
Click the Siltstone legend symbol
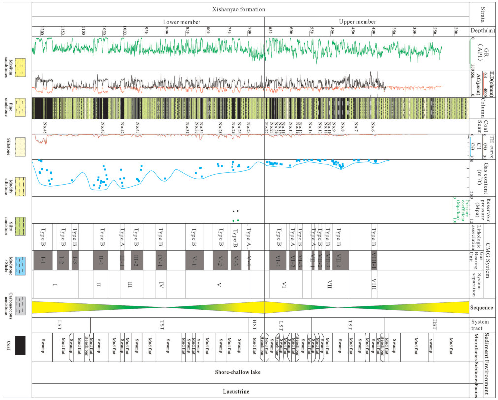coord(21,146)
